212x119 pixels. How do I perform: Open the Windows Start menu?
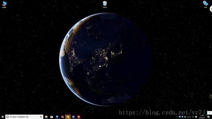click(x=3, y=117)
